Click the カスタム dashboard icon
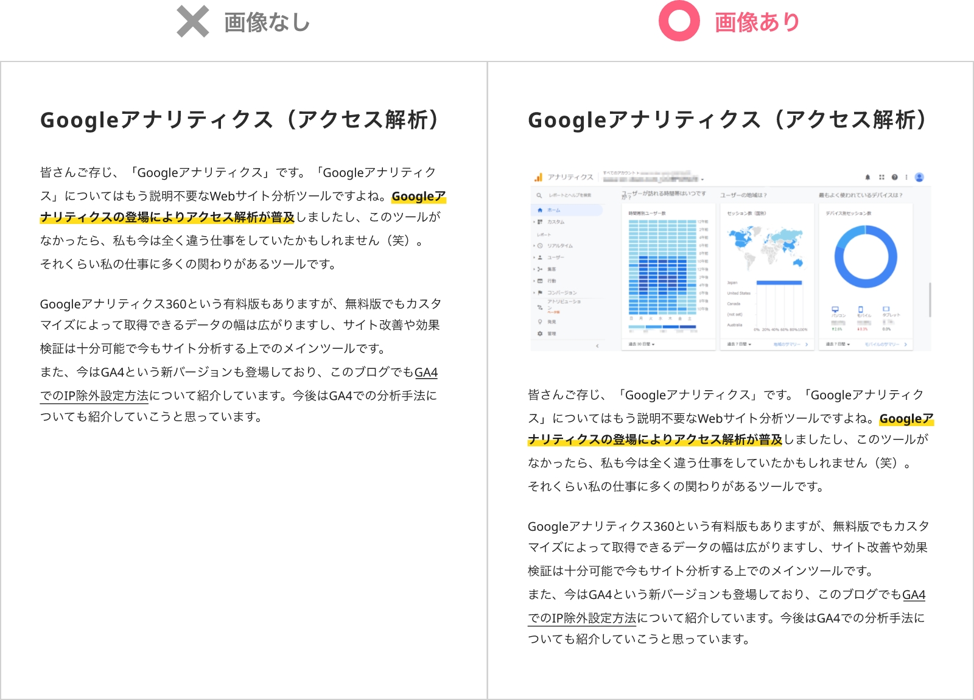The height and width of the screenshot is (700, 974). (x=540, y=222)
